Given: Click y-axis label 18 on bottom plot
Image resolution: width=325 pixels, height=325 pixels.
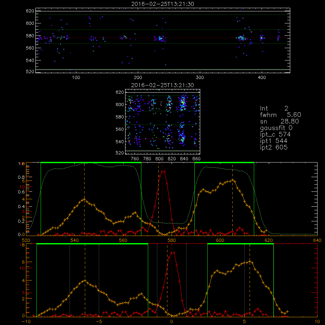Looking at the screenshot, I should coord(22,245).
